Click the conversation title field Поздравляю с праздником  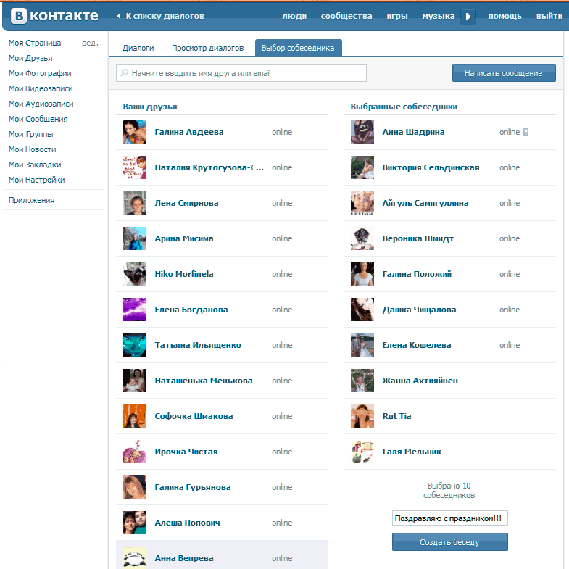click(x=449, y=518)
